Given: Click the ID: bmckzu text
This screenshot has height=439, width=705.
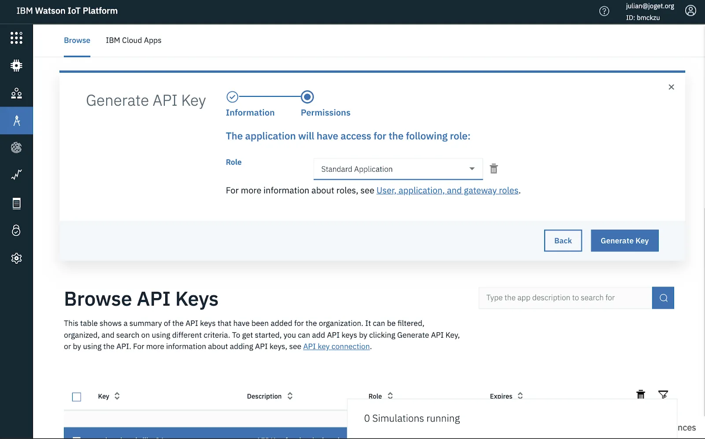Looking at the screenshot, I should [x=643, y=18].
